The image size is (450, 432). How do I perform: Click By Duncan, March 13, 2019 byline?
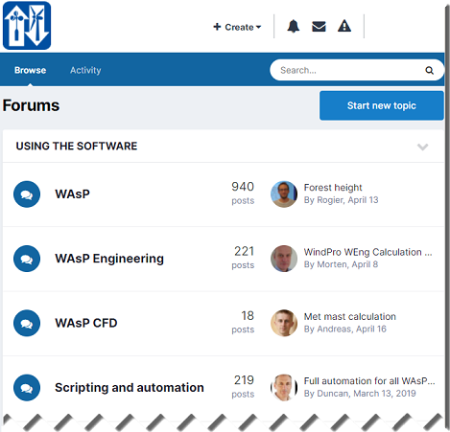(x=360, y=394)
